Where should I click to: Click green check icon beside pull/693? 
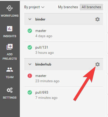[30, 92]
